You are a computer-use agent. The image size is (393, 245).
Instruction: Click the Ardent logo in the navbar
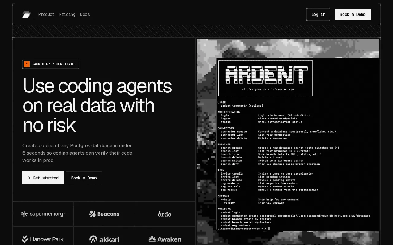pyautogui.click(x=27, y=14)
